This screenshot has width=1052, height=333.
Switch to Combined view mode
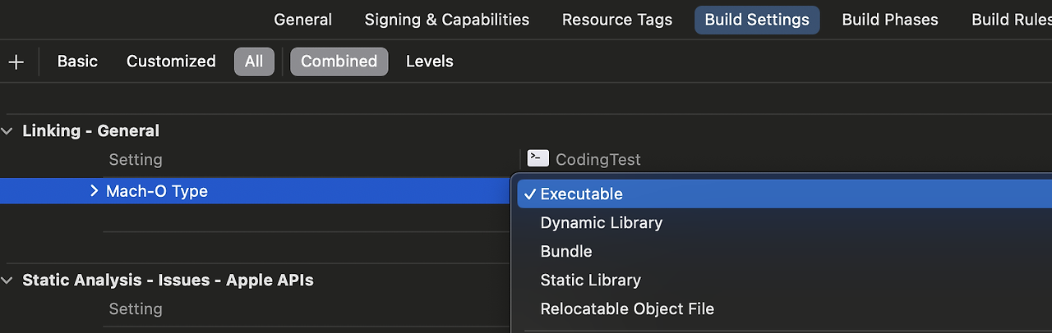(339, 62)
